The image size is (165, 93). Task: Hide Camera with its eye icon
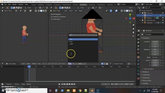163,18
